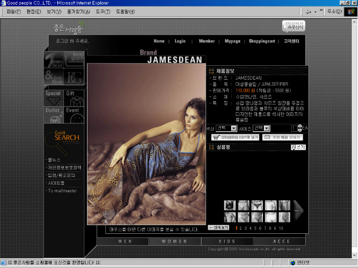Click the 추천 메일 보내기 button
Screen dimensions: 358x268
[x=283, y=137]
